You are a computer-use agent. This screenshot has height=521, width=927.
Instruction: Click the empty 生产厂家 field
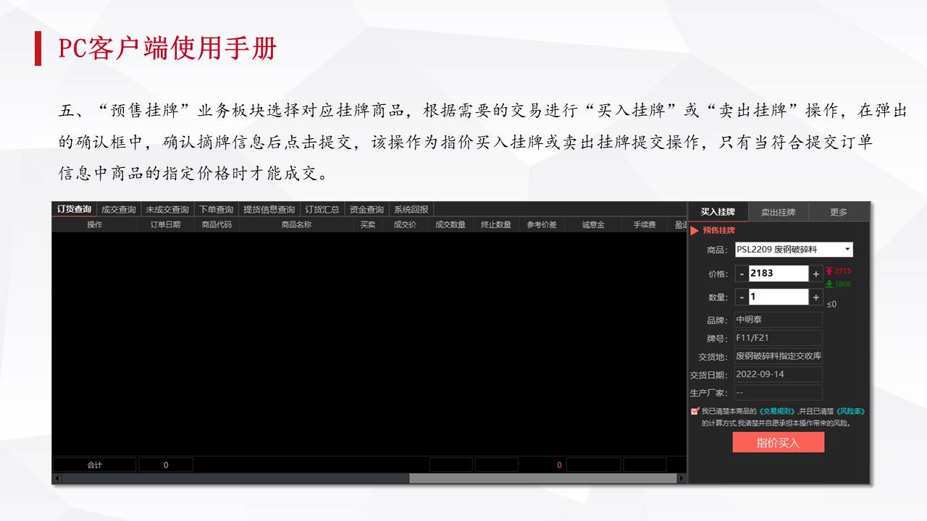coord(779,393)
